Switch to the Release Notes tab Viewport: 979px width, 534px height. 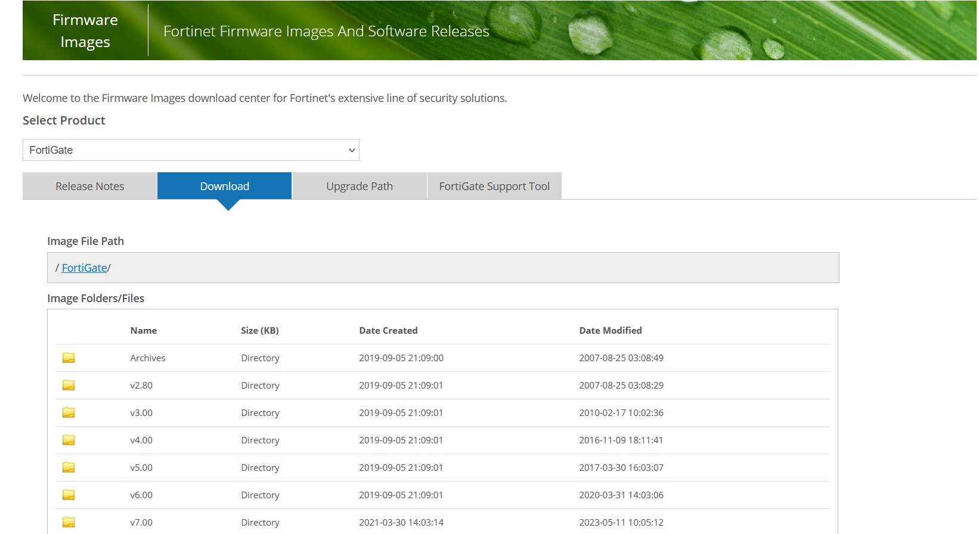[x=90, y=186]
